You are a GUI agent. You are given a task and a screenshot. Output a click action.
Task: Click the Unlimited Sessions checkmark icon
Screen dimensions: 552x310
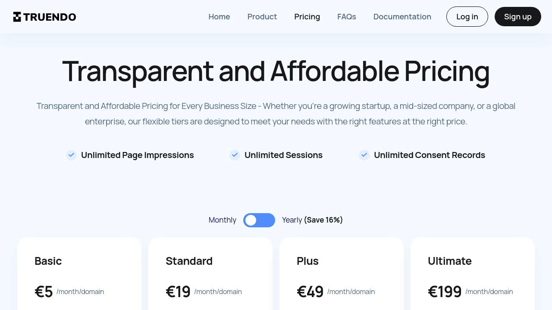click(x=235, y=155)
